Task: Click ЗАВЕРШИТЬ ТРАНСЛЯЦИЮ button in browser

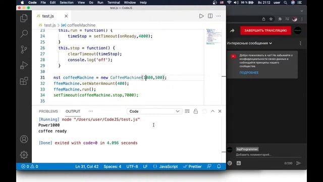Action: (x=265, y=30)
